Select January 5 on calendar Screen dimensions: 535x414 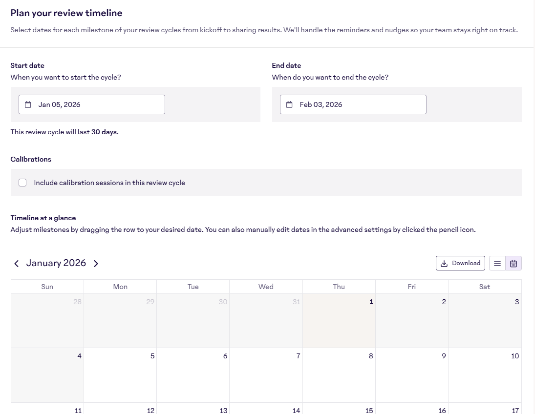pyautogui.click(x=120, y=374)
